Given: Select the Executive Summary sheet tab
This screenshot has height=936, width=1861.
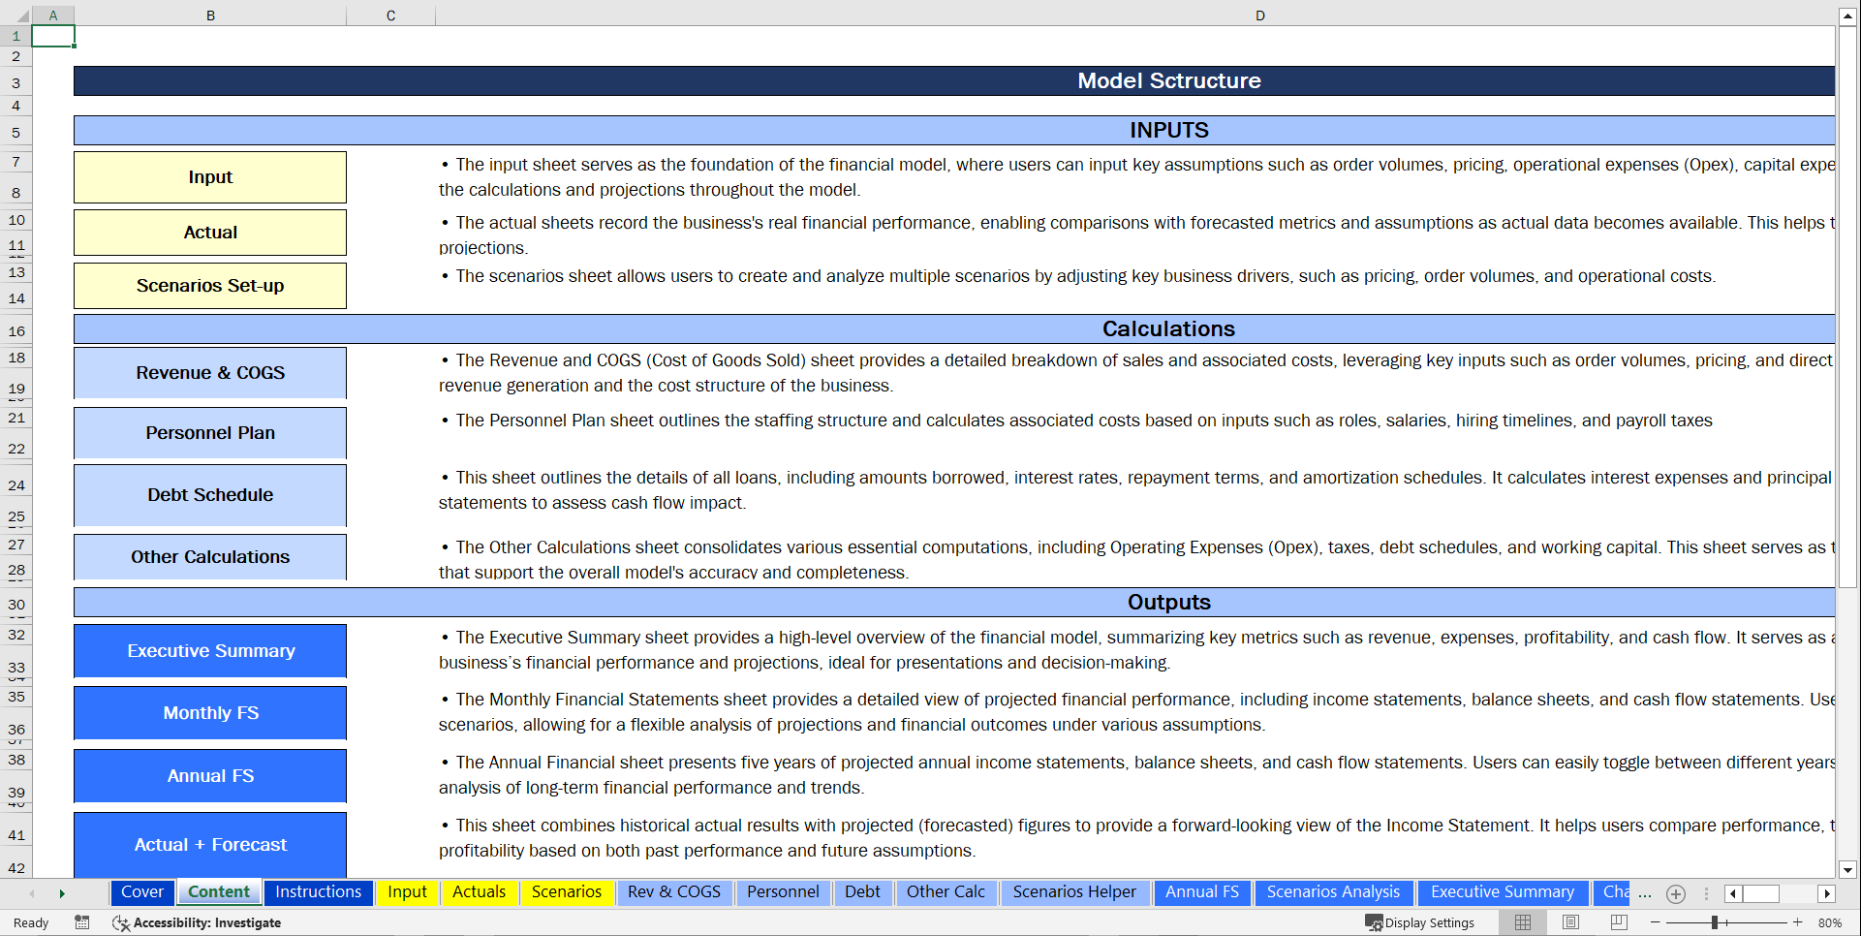Looking at the screenshot, I should coord(1503,892).
